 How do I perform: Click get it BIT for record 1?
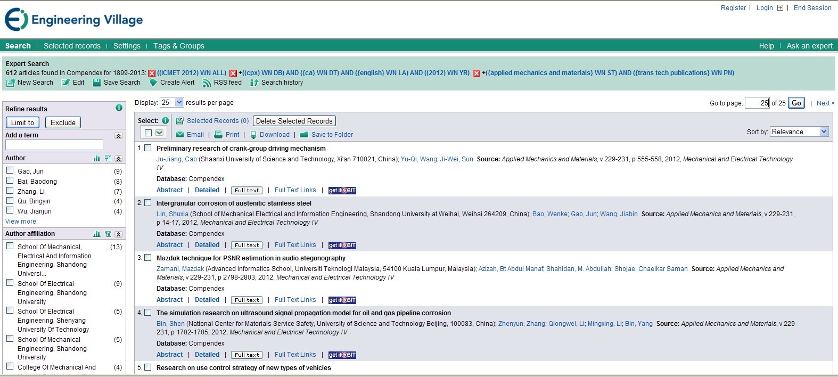click(342, 191)
